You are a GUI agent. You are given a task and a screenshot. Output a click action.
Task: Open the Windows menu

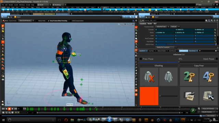click(x=22, y=5)
